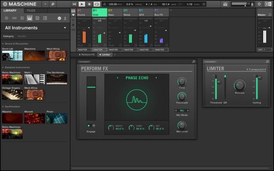Open the EXT. 1 output dropdown on Master channel

point(265,50)
